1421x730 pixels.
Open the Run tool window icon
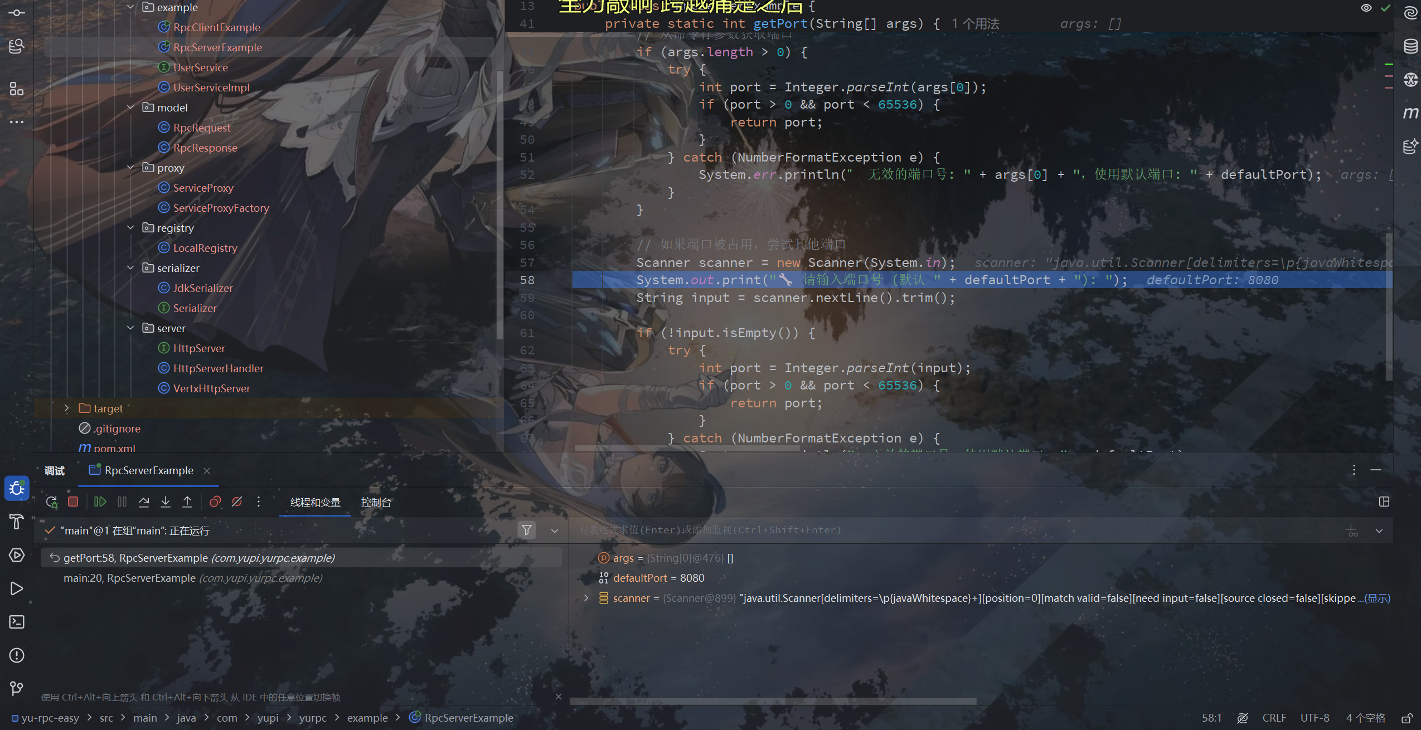tap(17, 588)
